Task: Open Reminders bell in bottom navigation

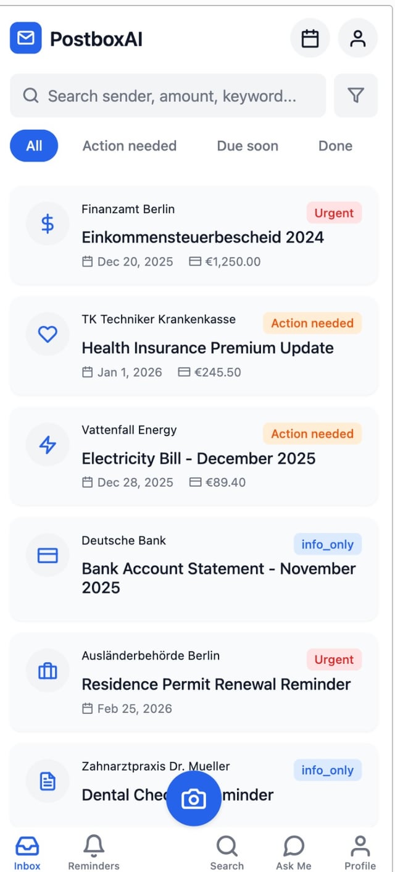Action: tap(94, 852)
